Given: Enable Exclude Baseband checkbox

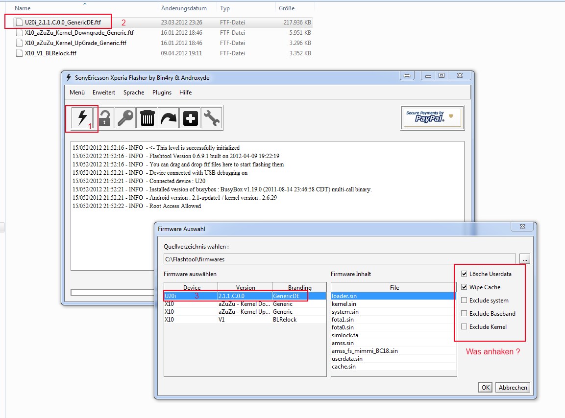Looking at the screenshot, I should [464, 314].
